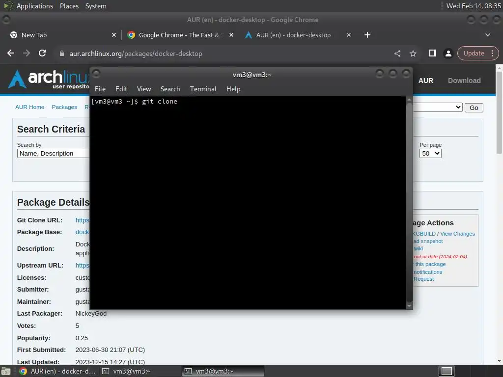Close the AUR docker-desktop tab
This screenshot has height=377, width=503.
349,35
